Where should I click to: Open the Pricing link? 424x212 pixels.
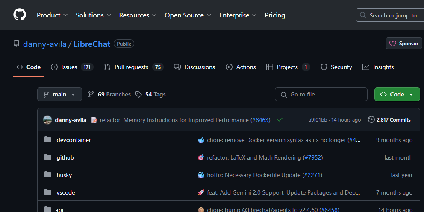(x=275, y=15)
